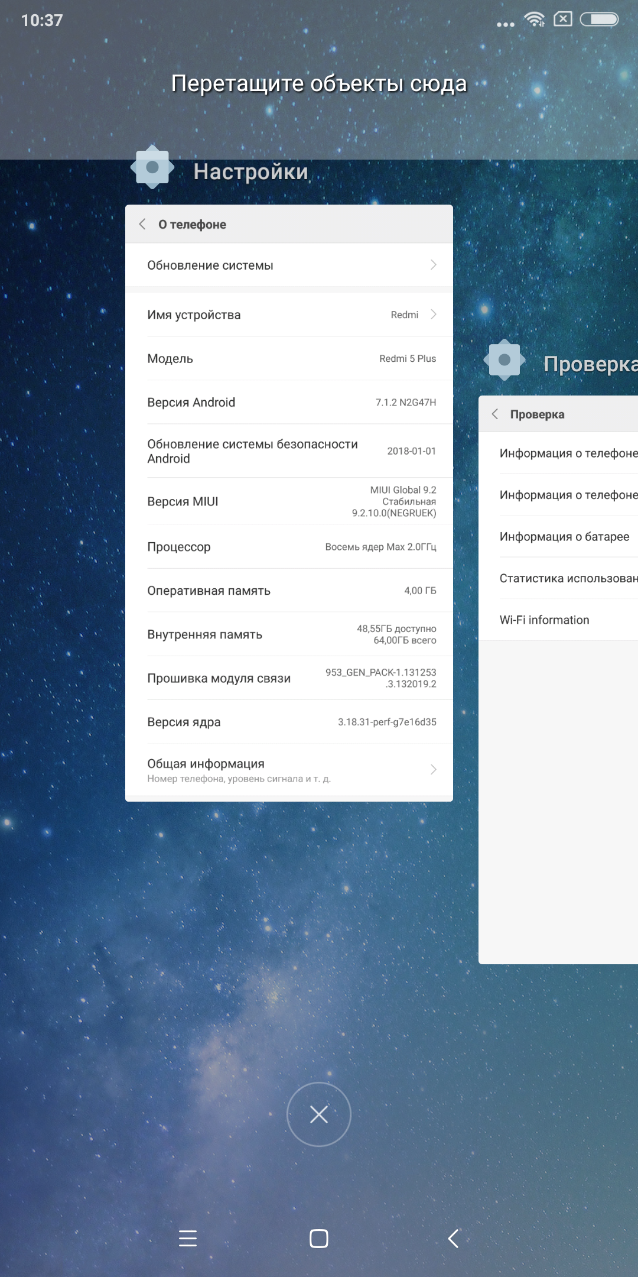Tap the battery status icon
The height and width of the screenshot is (1277, 638).
599,20
